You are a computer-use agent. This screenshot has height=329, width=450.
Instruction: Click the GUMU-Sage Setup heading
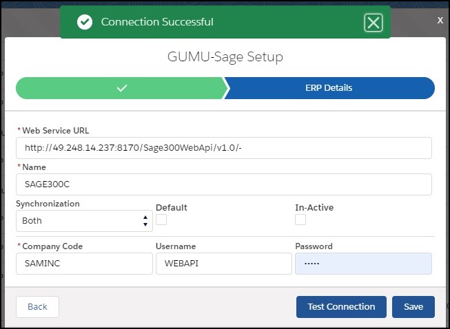tap(225, 56)
